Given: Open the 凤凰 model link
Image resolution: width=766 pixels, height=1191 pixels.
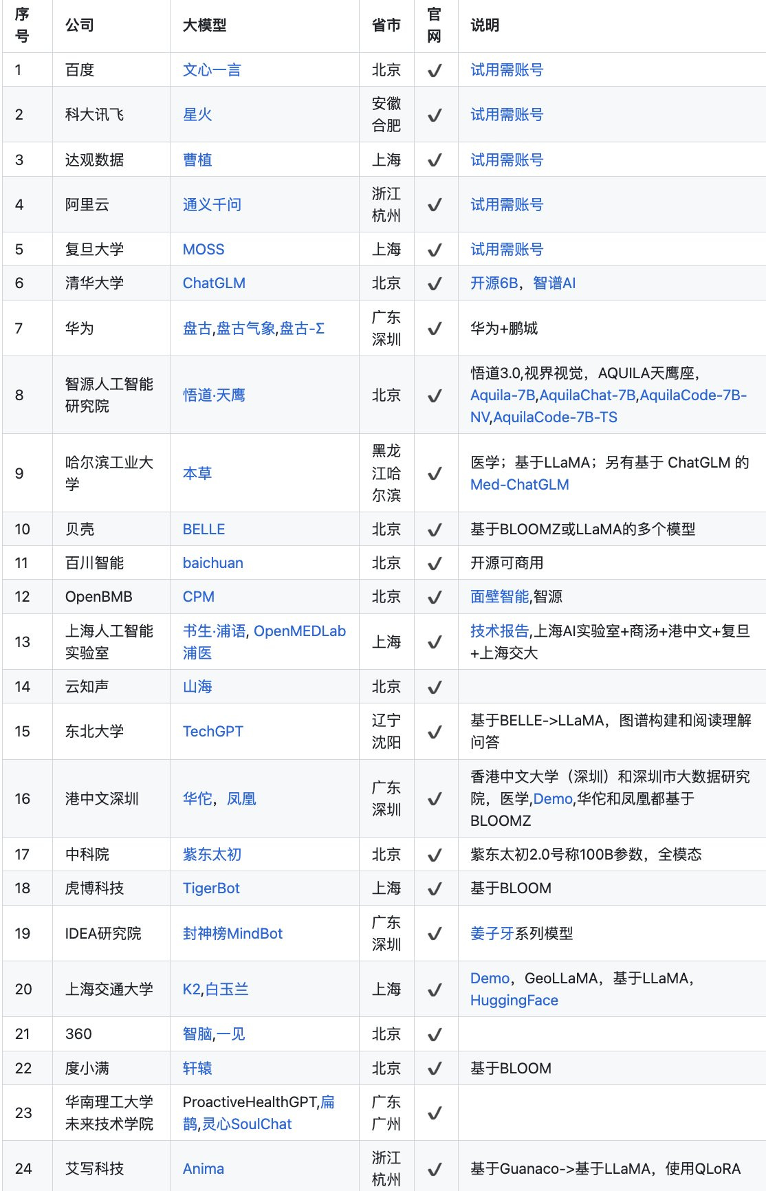Looking at the screenshot, I should [x=241, y=799].
